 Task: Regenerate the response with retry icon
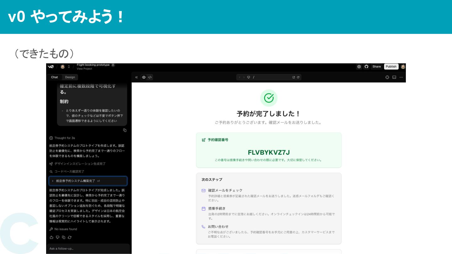(70, 237)
